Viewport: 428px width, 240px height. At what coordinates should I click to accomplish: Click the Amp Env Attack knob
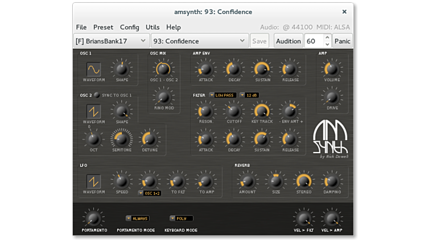tap(205, 69)
